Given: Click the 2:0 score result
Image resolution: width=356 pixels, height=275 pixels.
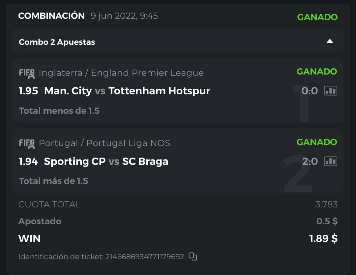Looking at the screenshot, I should [310, 161].
